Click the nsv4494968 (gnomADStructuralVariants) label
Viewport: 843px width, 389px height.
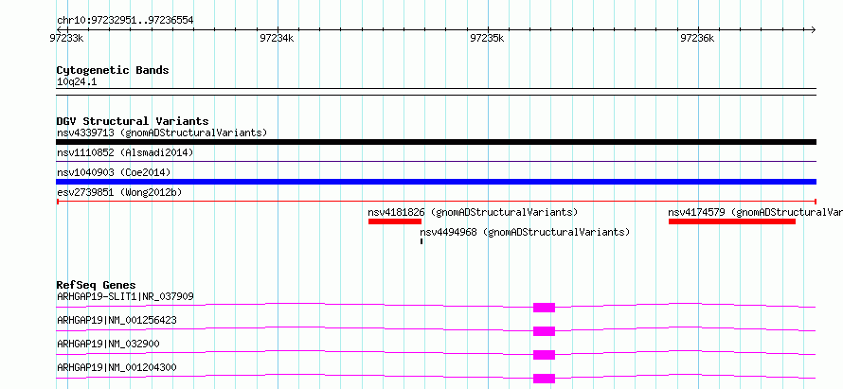coord(524,232)
